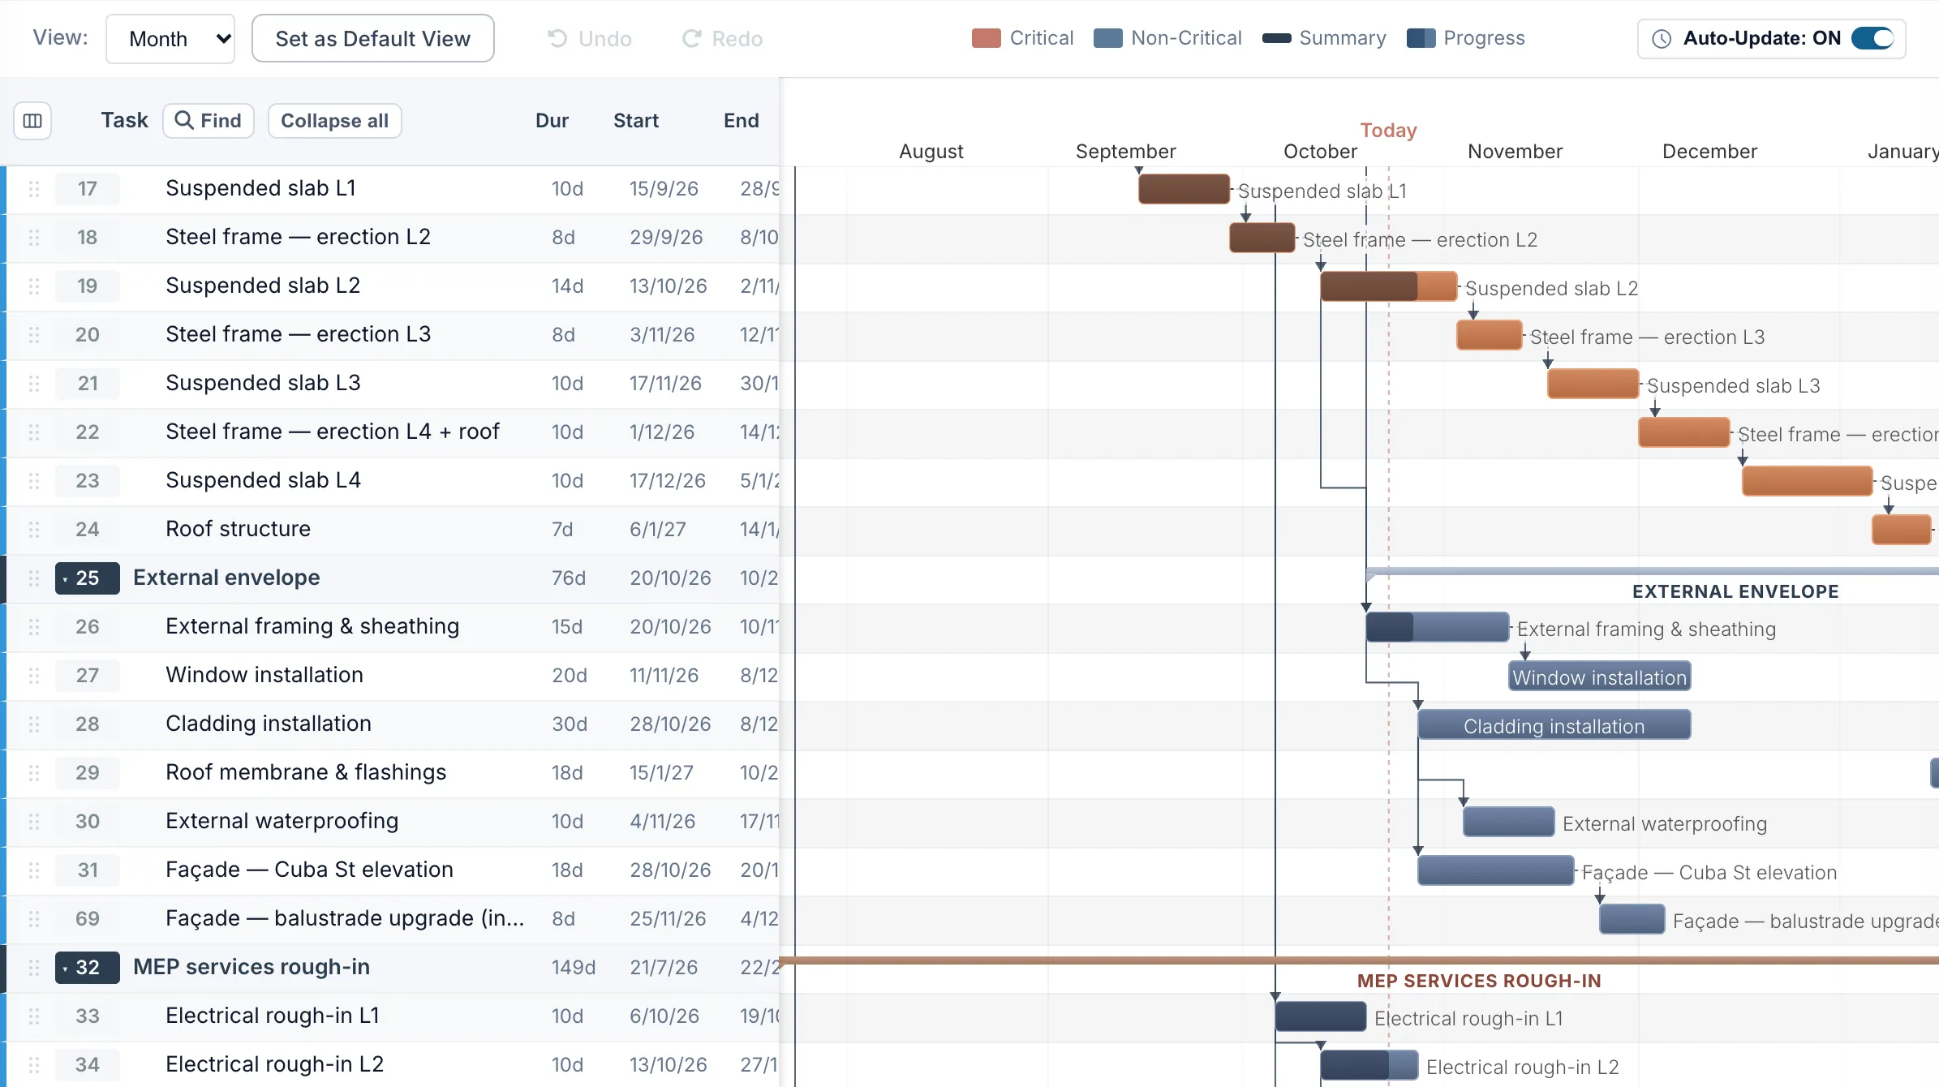Click Set as Default View button
1939x1087 pixels.
373,38
